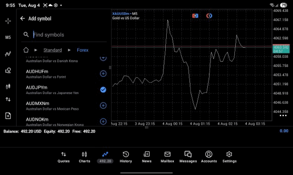Open the Messages tab
The height and width of the screenshot is (175, 293).
[x=188, y=157]
